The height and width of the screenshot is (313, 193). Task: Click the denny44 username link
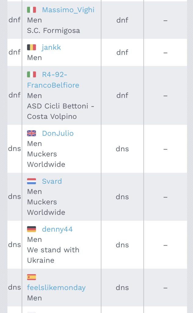click(57, 229)
